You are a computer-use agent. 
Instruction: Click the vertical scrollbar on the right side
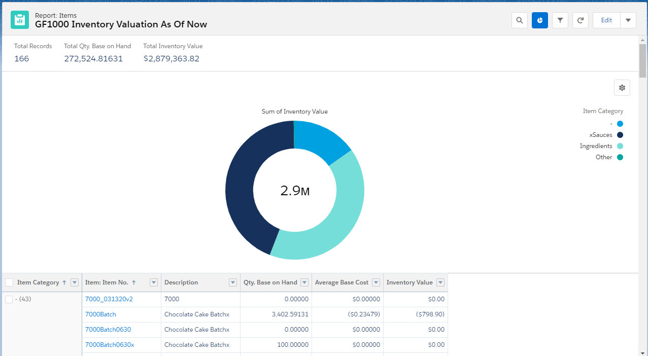(643, 61)
